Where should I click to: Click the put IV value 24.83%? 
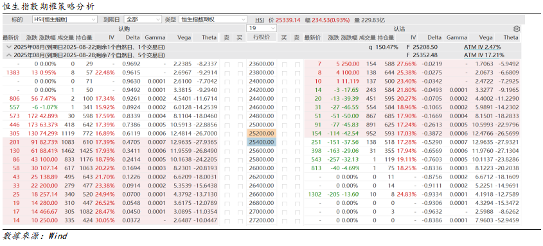[x=407, y=195]
